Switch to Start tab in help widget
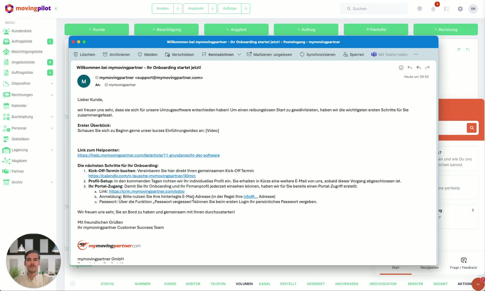Viewport: 485px width, 291px height. (x=395, y=268)
